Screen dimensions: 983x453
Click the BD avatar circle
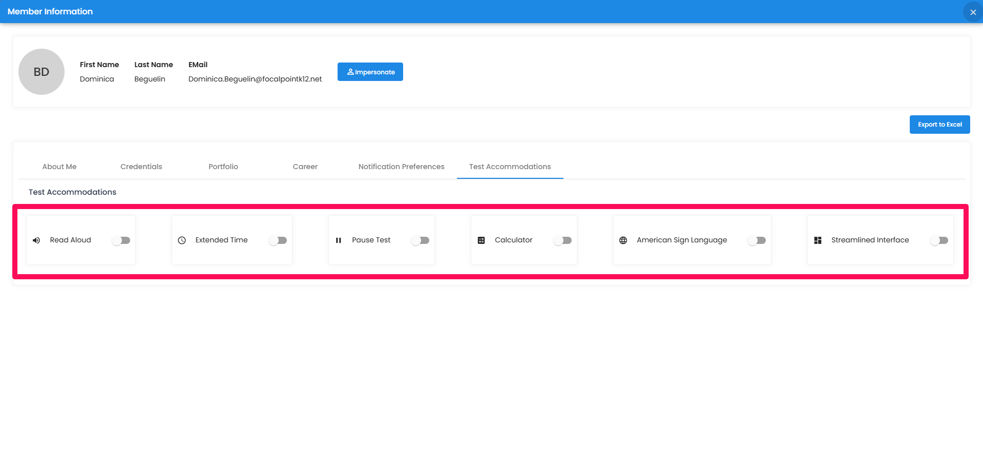[x=41, y=72]
